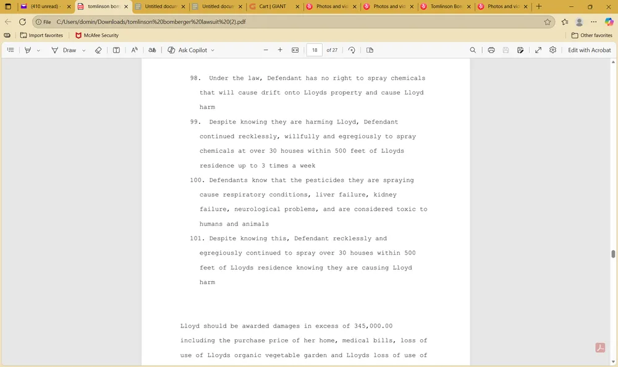Open PDF viewer settings gear
The height and width of the screenshot is (367, 618).
(x=553, y=50)
